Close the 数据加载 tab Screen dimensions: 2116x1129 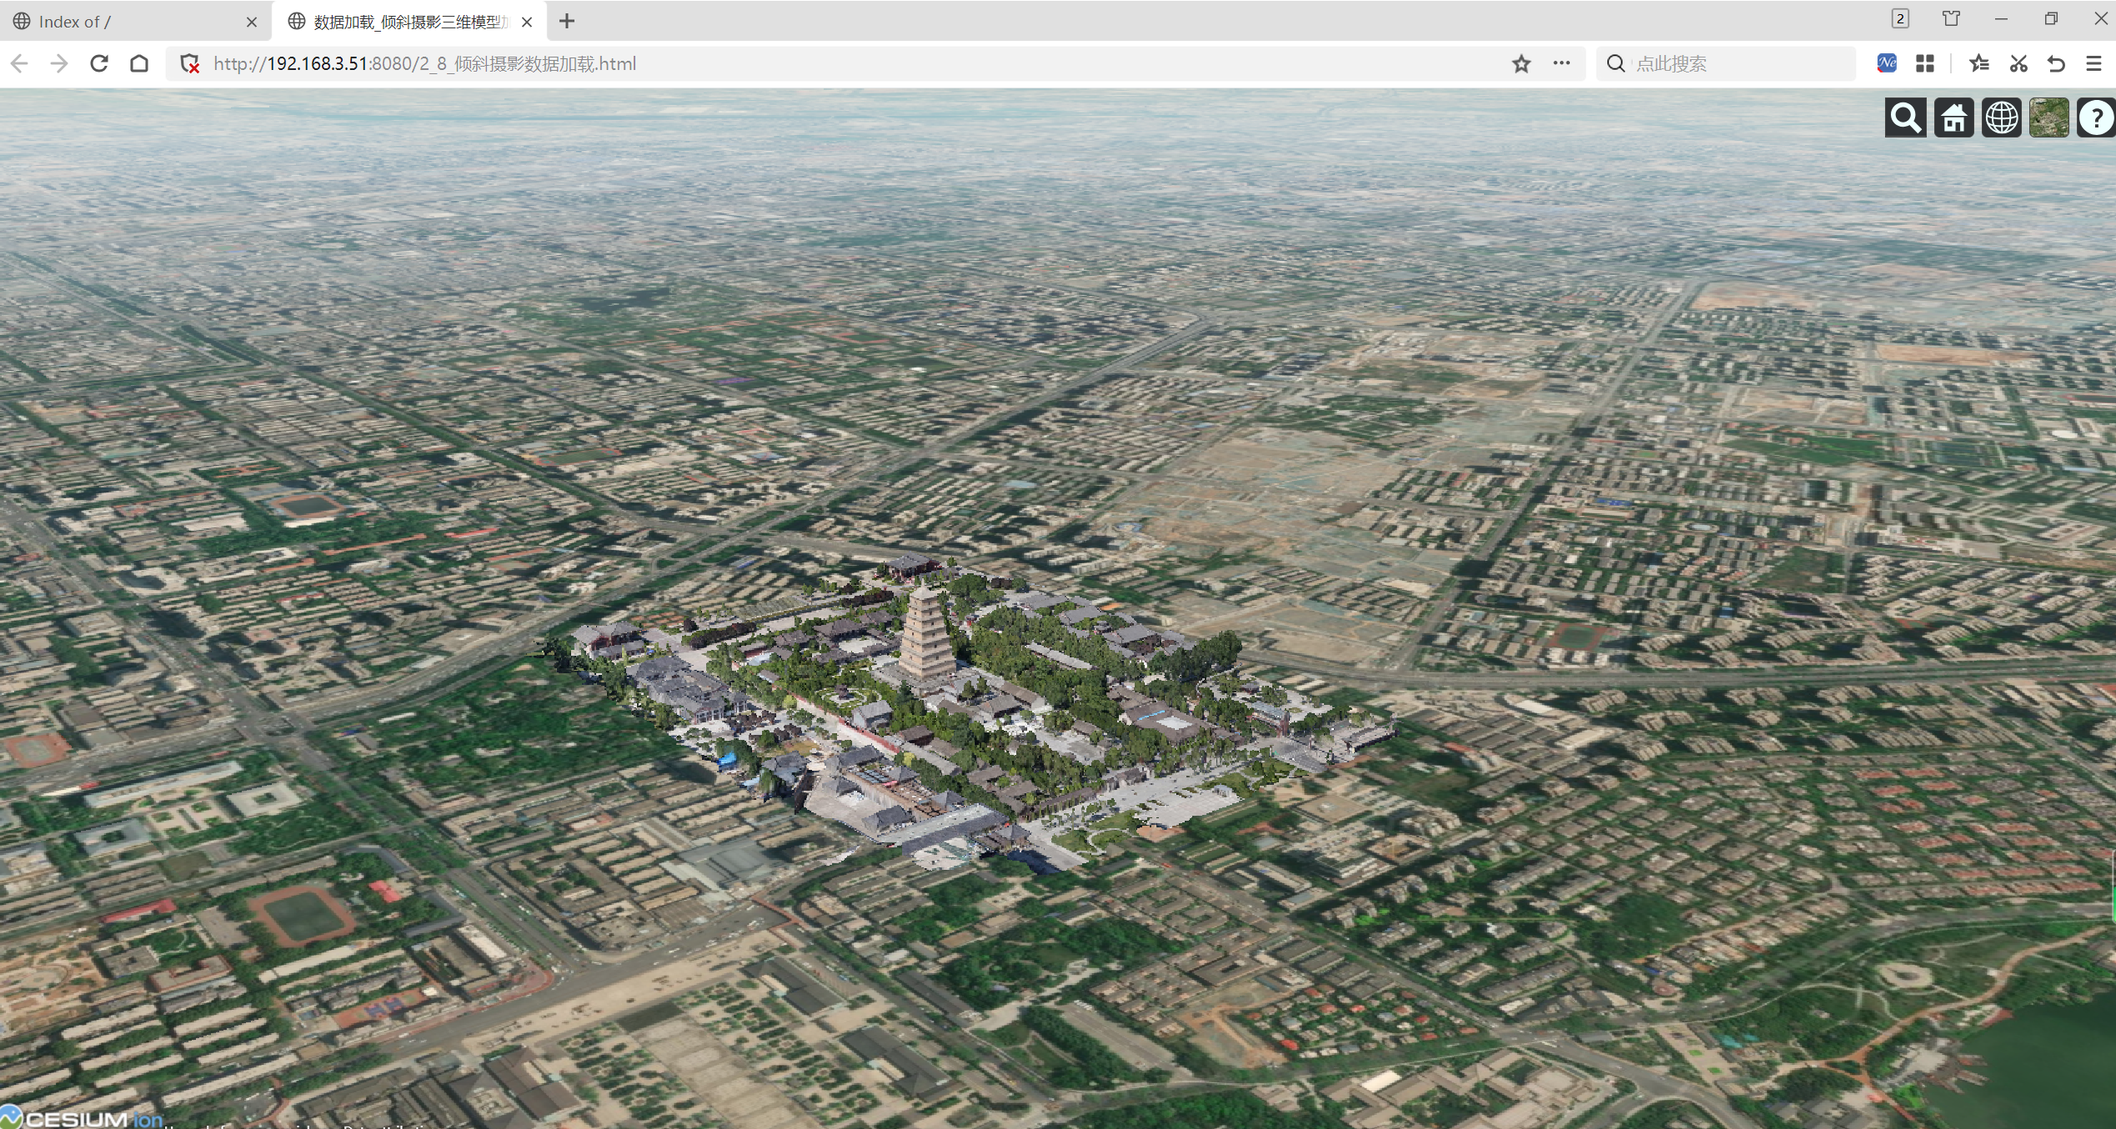(527, 22)
